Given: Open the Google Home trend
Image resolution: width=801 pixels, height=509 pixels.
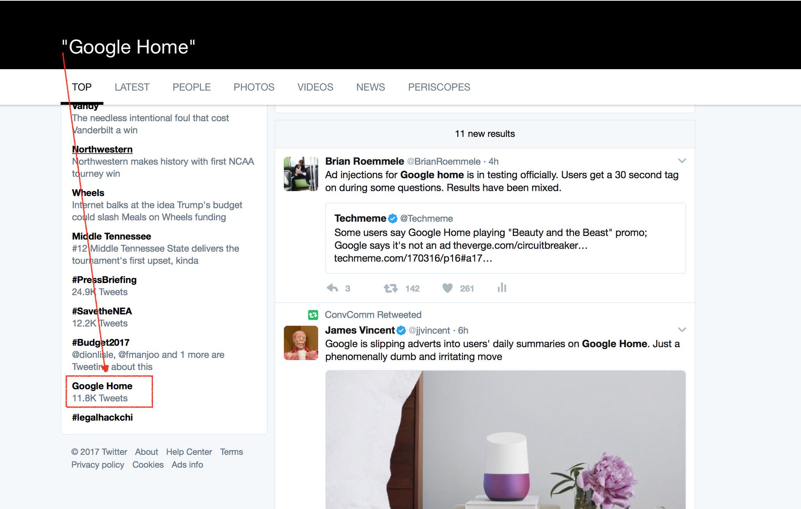Looking at the screenshot, I should tap(102, 386).
